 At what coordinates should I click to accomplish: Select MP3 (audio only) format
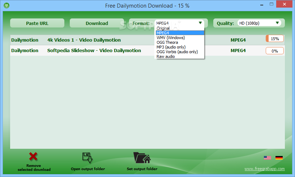pos(180,47)
